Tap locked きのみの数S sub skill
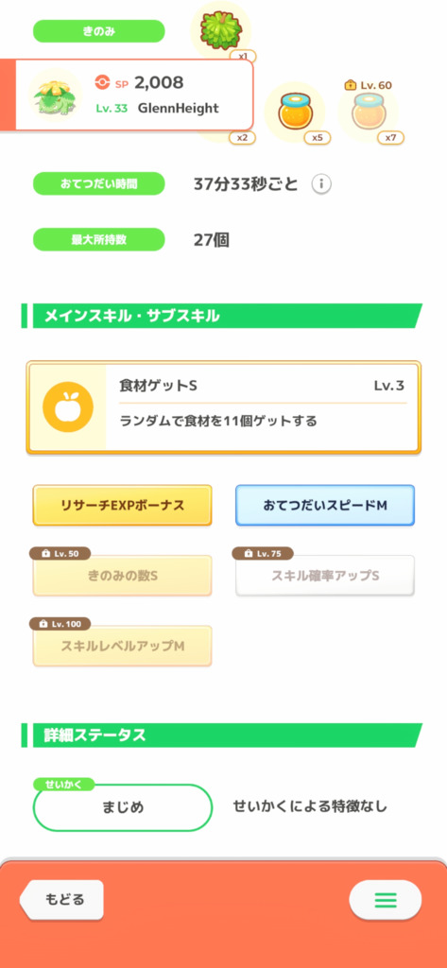The width and height of the screenshot is (447, 968). pos(122,576)
